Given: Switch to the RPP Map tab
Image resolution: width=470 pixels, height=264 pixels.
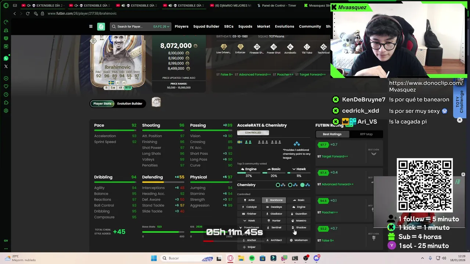Looking at the screenshot, I should (366, 134).
